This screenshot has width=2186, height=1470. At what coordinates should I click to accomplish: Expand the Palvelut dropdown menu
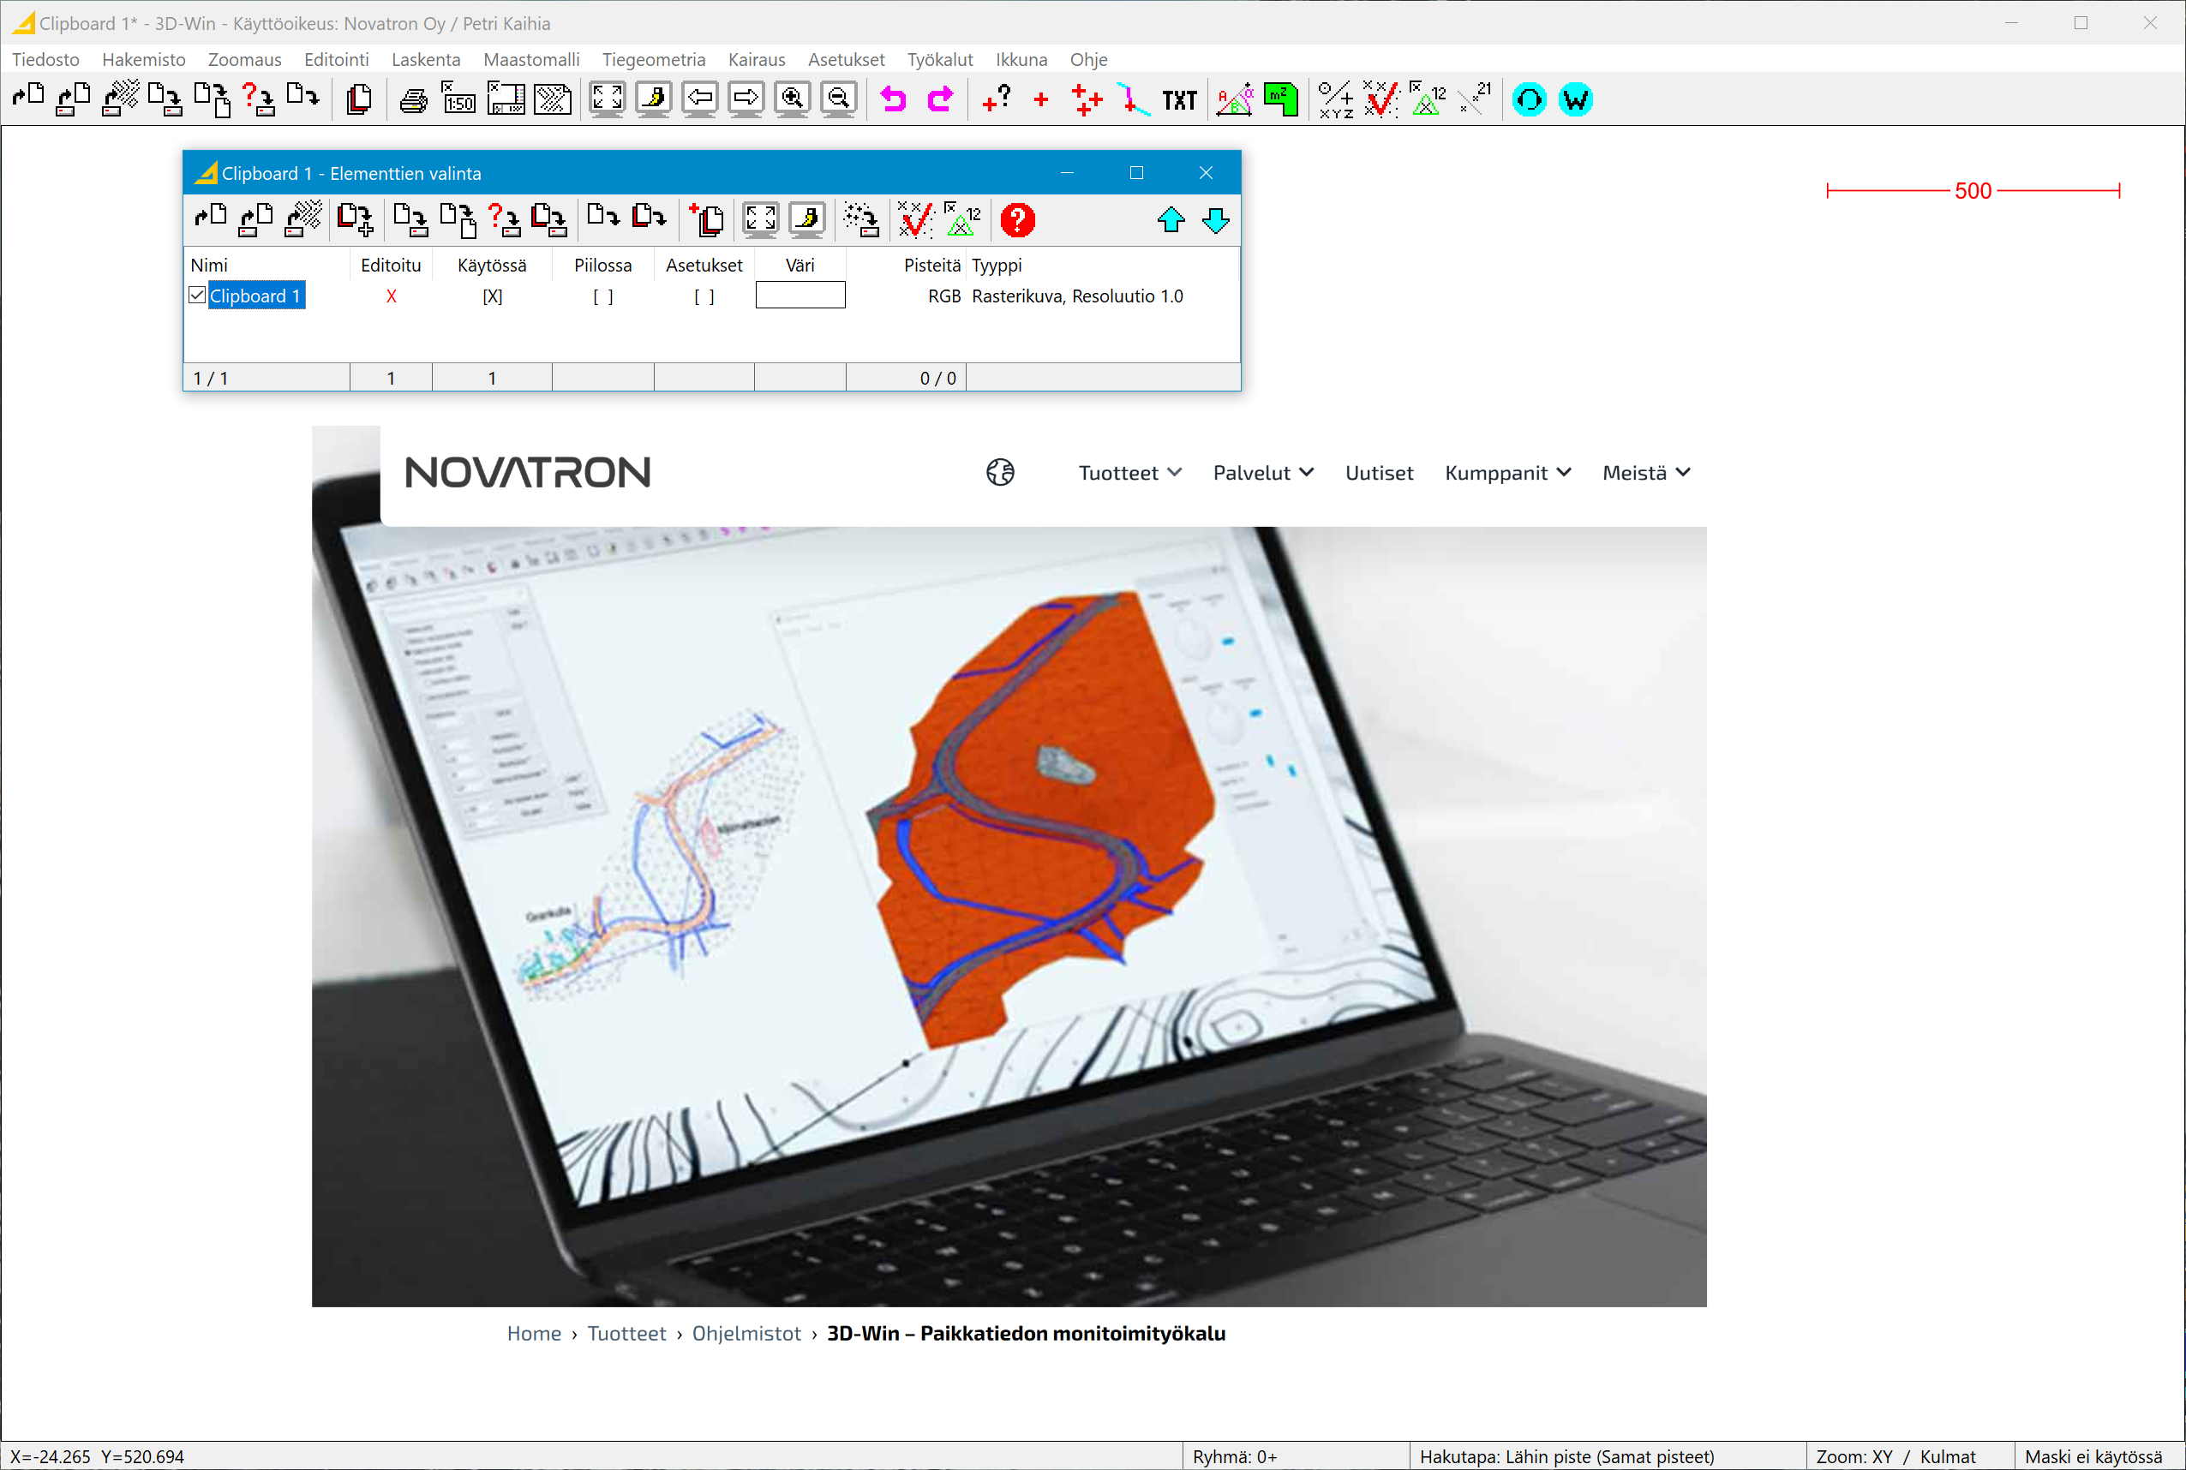(1262, 473)
